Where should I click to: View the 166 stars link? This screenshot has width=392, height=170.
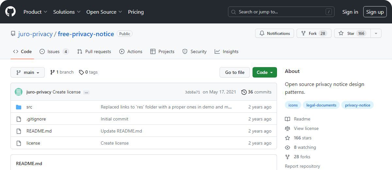point(303,138)
